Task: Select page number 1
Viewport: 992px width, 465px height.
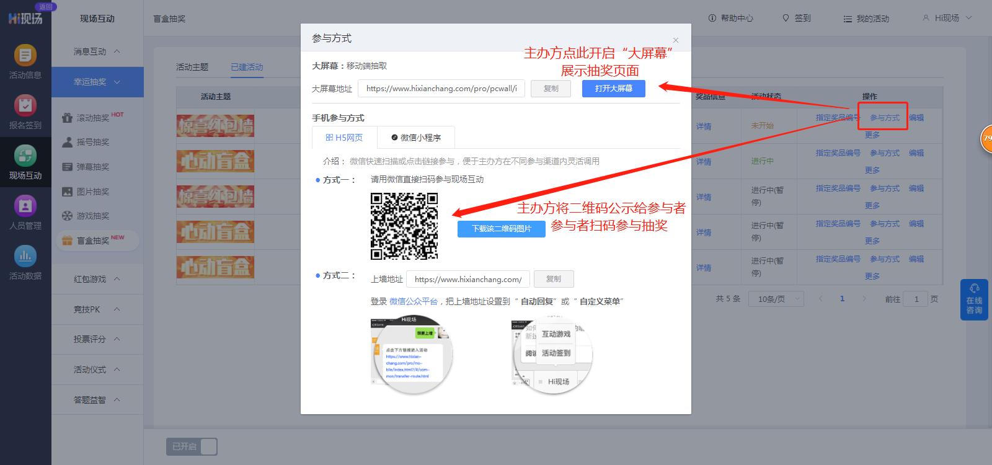Action: point(842,299)
